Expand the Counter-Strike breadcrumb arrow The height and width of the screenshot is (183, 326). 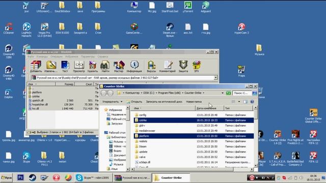203,93
